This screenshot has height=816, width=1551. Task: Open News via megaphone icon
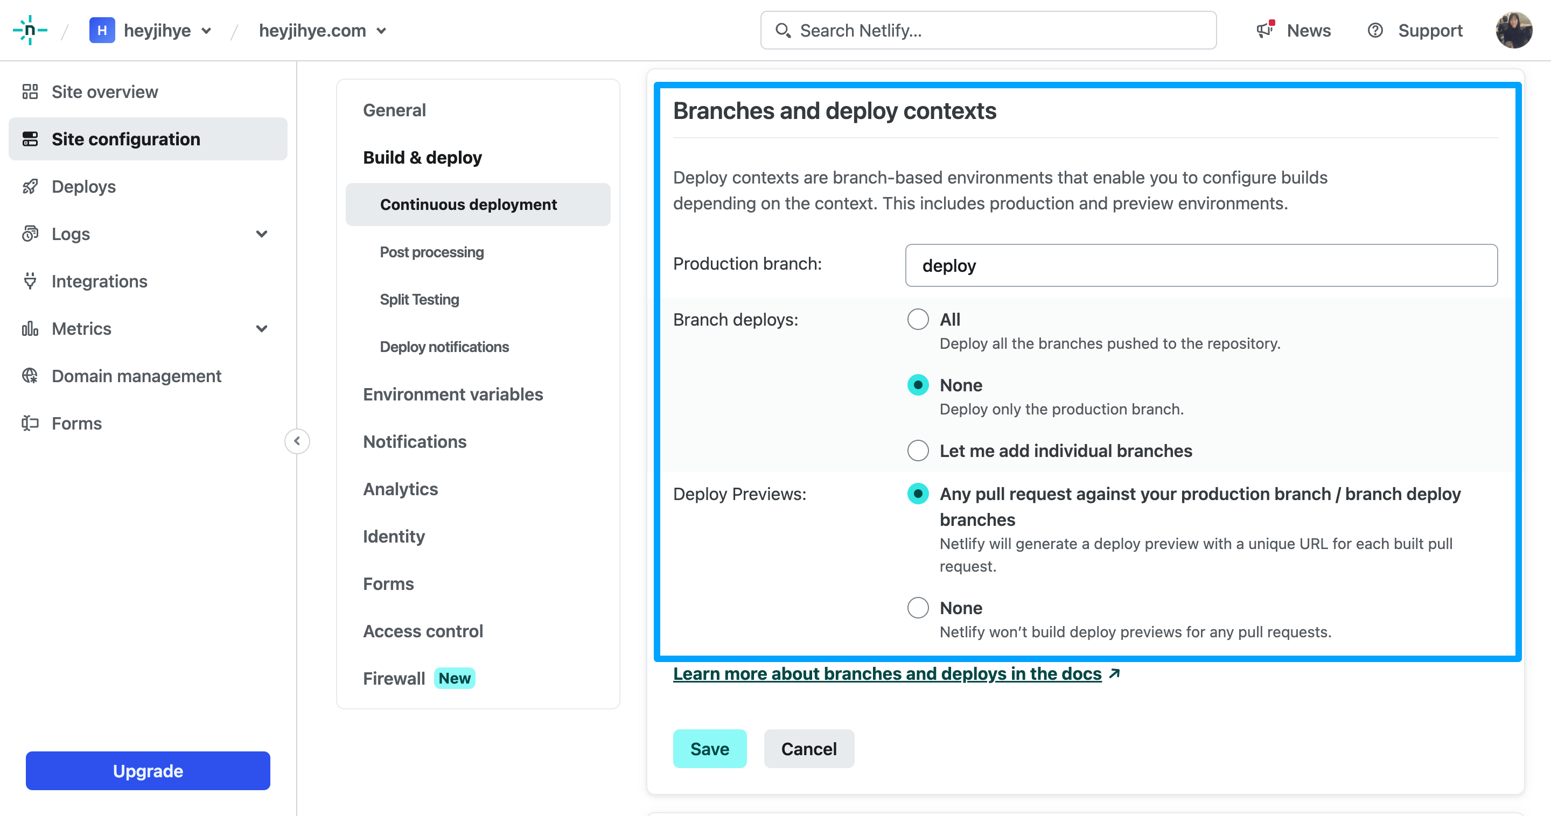click(x=1265, y=30)
